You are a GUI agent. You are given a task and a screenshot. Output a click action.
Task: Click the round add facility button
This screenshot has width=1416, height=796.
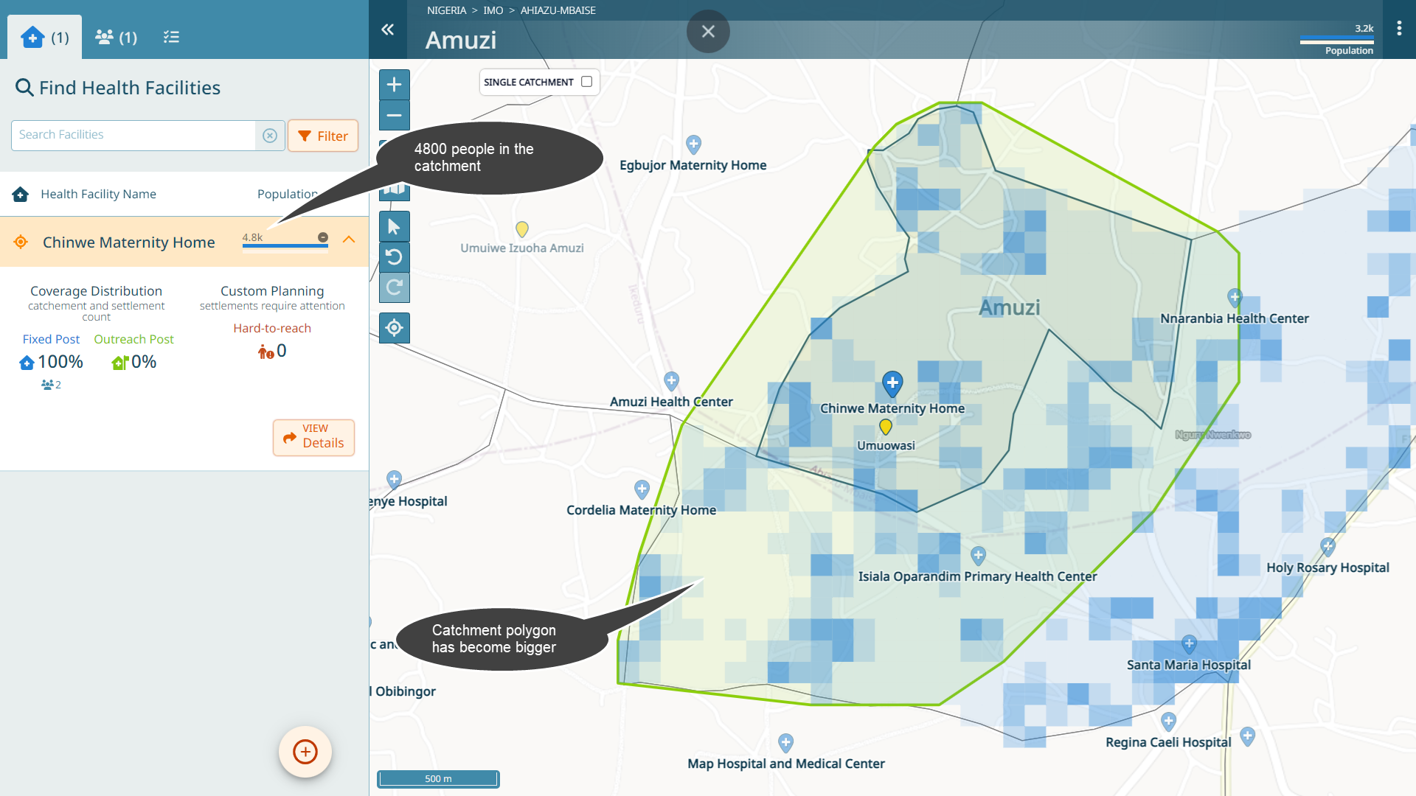click(x=305, y=752)
